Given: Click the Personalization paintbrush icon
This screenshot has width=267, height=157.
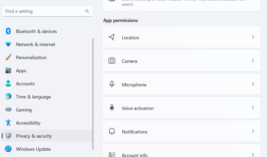Looking at the screenshot, I should pyautogui.click(x=8, y=57).
